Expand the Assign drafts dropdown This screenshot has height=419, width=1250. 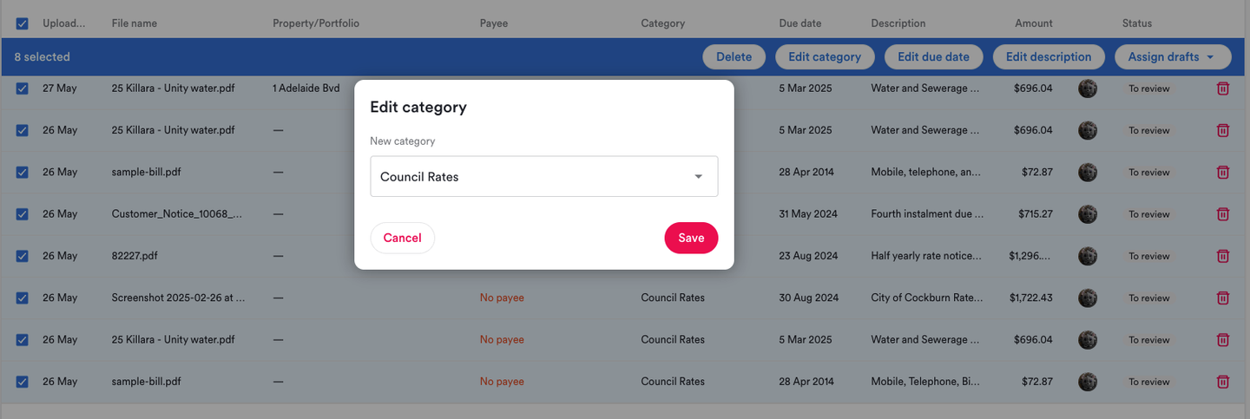tap(1172, 56)
